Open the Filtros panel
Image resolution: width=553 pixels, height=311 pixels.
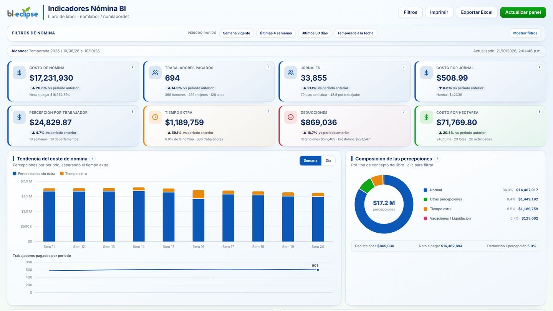(411, 12)
